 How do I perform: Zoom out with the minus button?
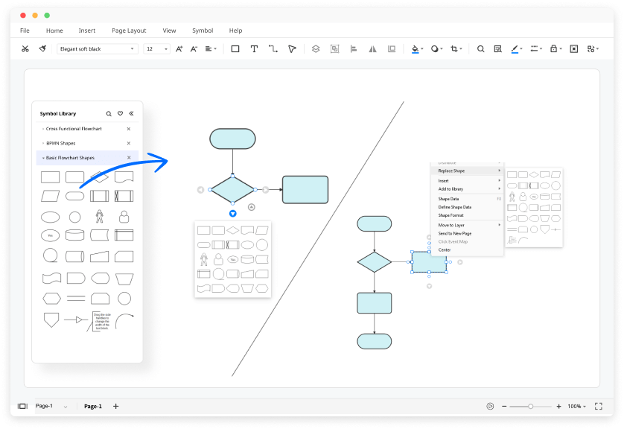(x=504, y=406)
